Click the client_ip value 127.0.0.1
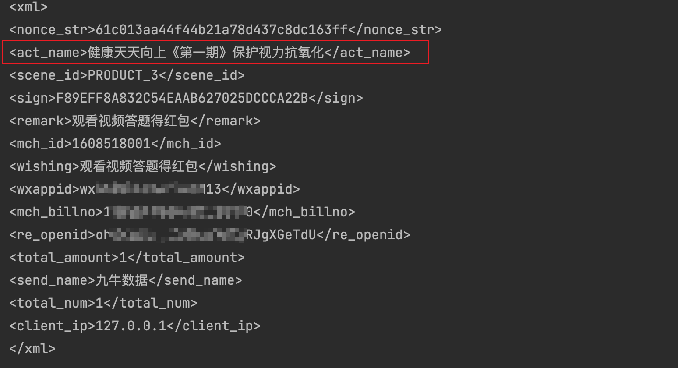Image resolution: width=678 pixels, height=368 pixels. point(131,326)
